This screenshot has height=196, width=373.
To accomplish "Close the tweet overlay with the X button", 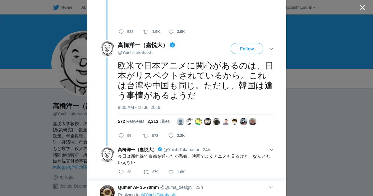I will coord(362,7).
